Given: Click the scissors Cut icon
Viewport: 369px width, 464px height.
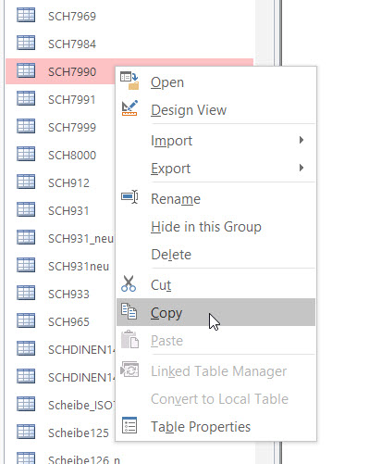Looking at the screenshot, I should tap(129, 283).
